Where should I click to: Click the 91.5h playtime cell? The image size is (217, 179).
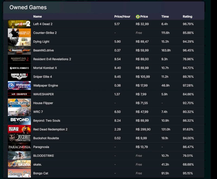point(165,173)
